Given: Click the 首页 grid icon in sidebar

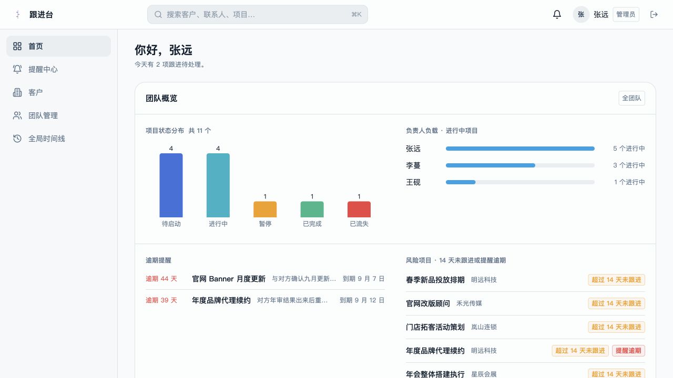Looking at the screenshot, I should (17, 46).
